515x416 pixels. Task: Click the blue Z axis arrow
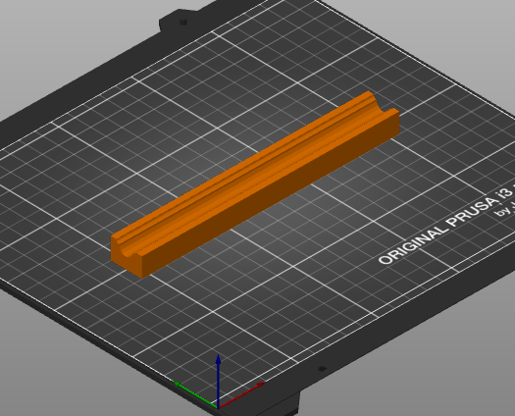(x=218, y=381)
